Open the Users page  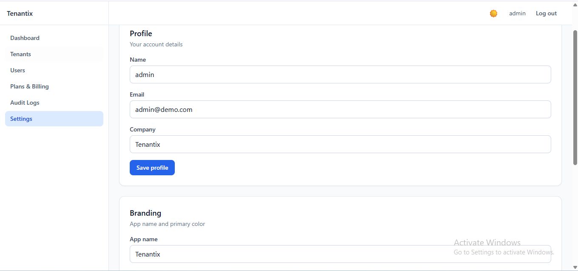coord(17,70)
